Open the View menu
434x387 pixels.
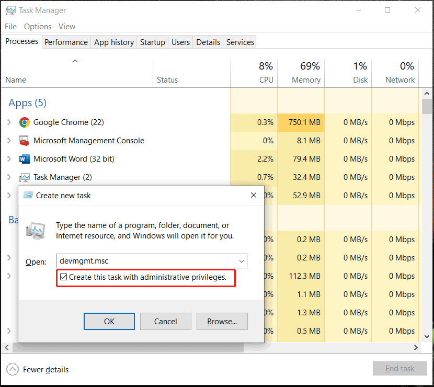[66, 26]
